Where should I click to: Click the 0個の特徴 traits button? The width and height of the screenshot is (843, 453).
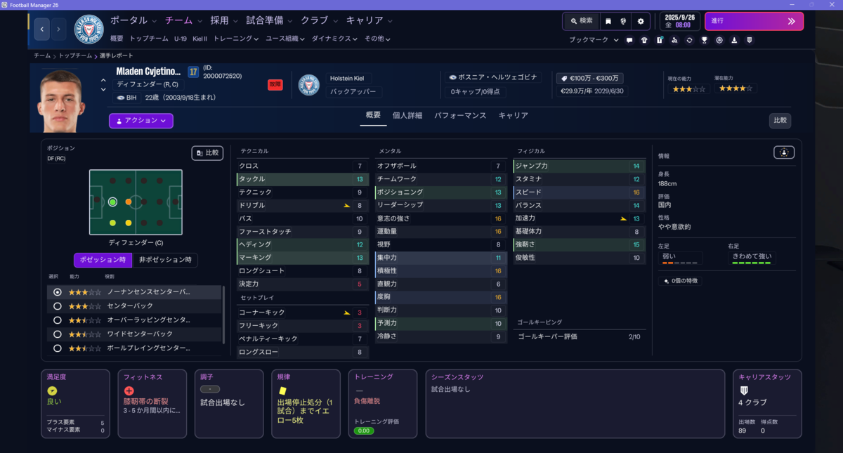tap(679, 280)
